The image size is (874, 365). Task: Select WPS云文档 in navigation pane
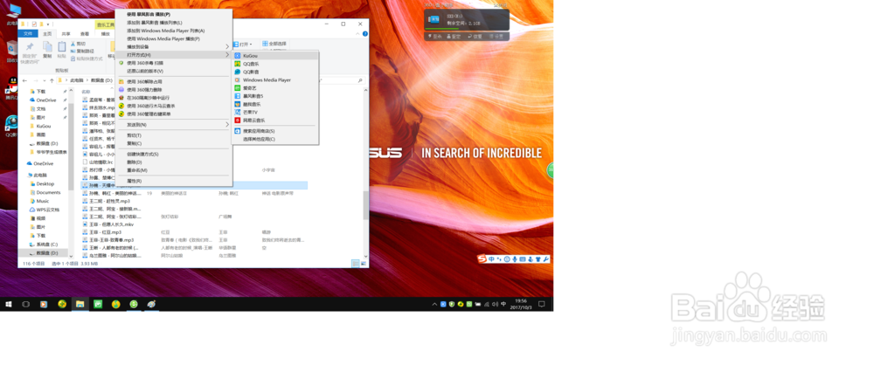[45, 210]
